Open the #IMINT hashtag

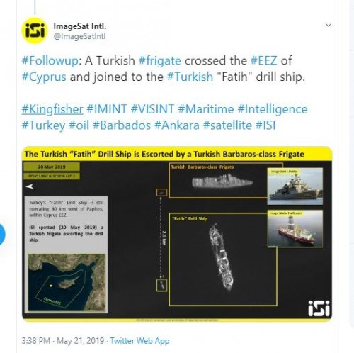tap(107, 109)
